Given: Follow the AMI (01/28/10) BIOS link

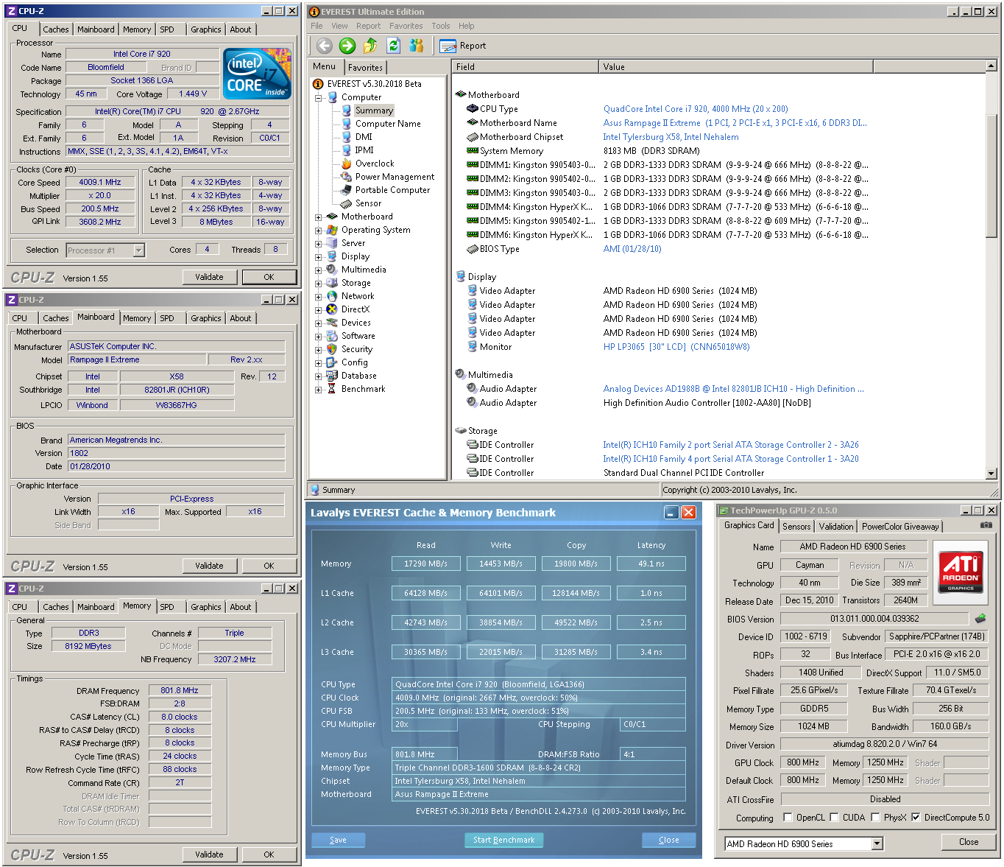Looking at the screenshot, I should point(632,249).
